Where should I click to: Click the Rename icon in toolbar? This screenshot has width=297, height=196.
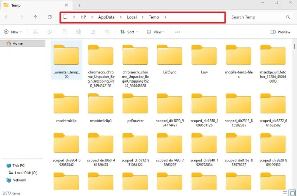click(x=78, y=32)
